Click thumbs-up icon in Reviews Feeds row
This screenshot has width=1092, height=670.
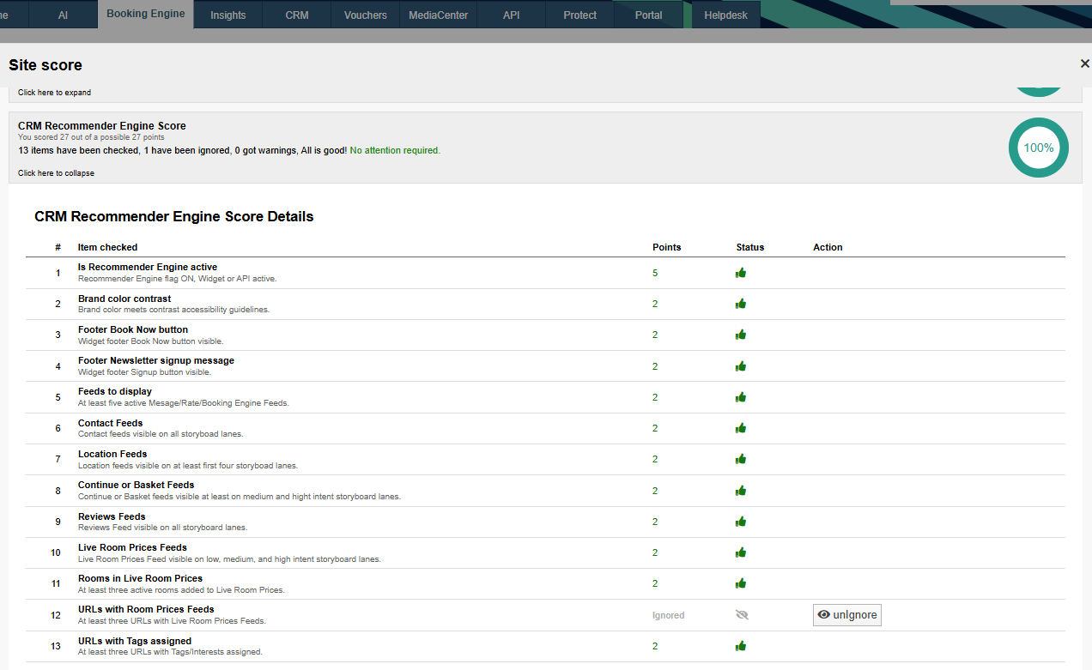point(741,522)
